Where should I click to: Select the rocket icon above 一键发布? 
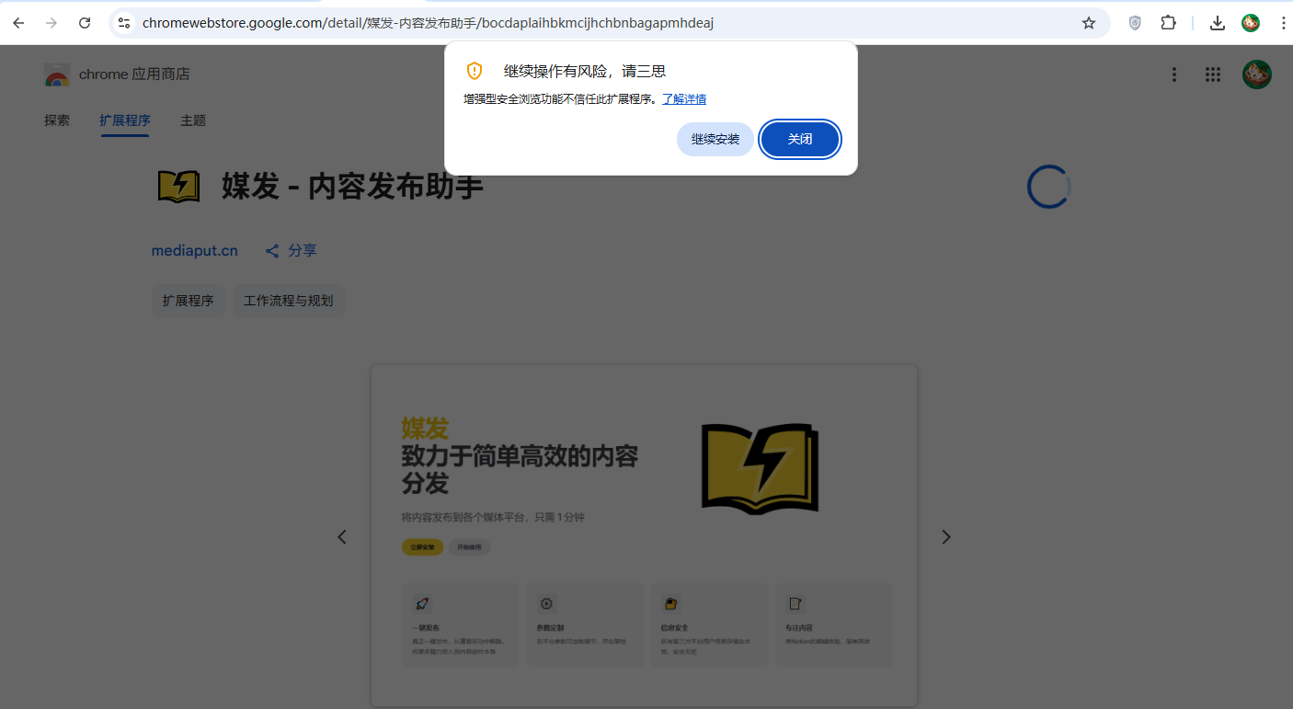(421, 603)
